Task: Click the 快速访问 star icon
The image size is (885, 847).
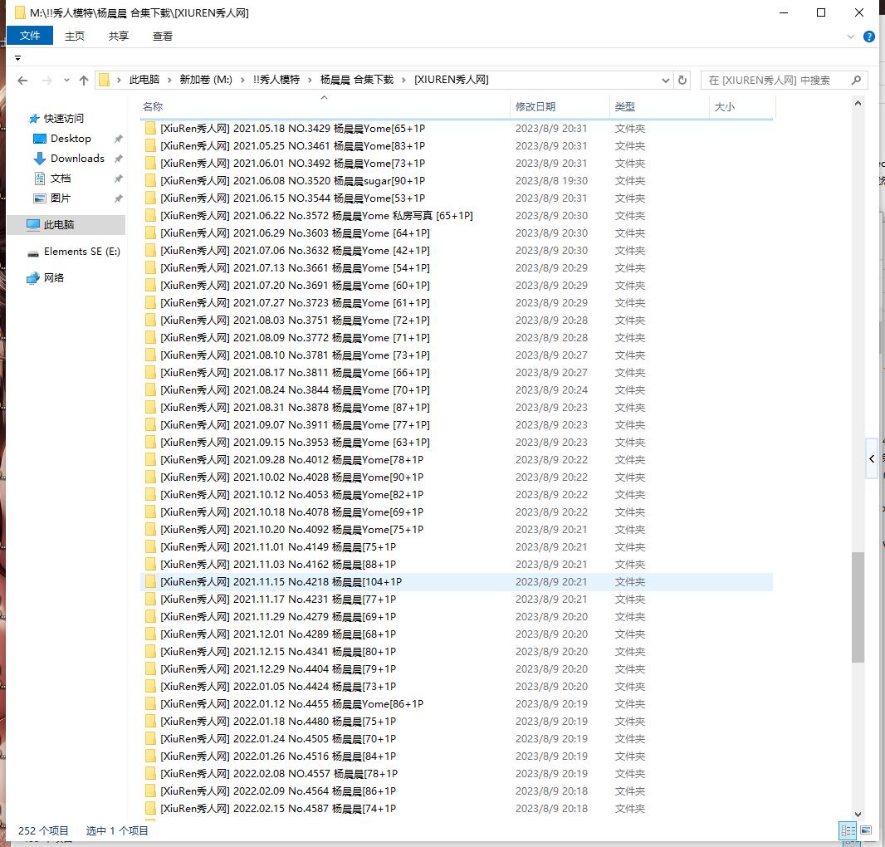Action: click(x=34, y=119)
